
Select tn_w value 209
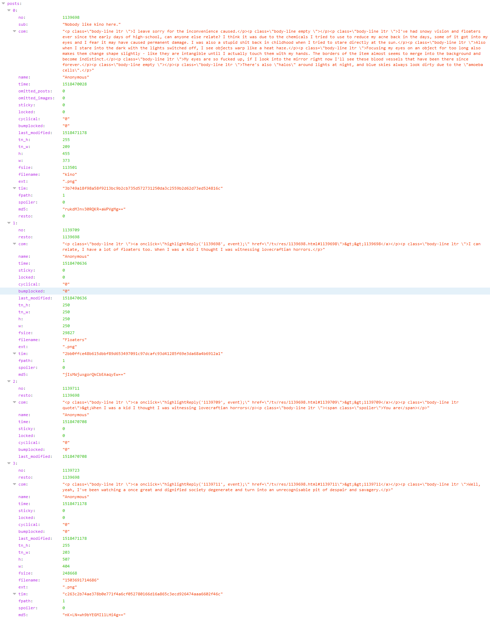[x=66, y=147]
